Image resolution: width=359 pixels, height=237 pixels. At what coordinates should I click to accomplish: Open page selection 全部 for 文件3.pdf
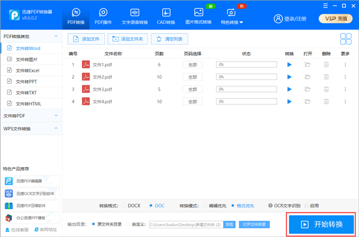[193, 89]
